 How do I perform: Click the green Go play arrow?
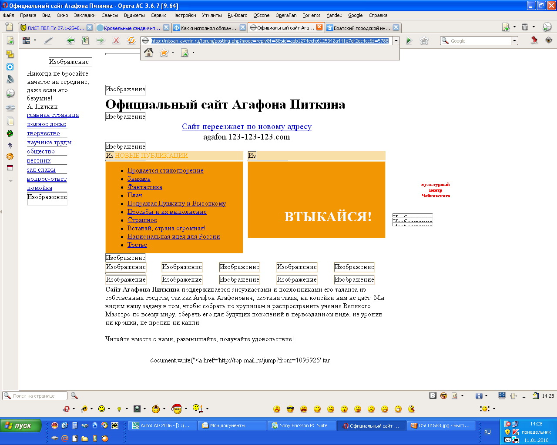tap(409, 40)
